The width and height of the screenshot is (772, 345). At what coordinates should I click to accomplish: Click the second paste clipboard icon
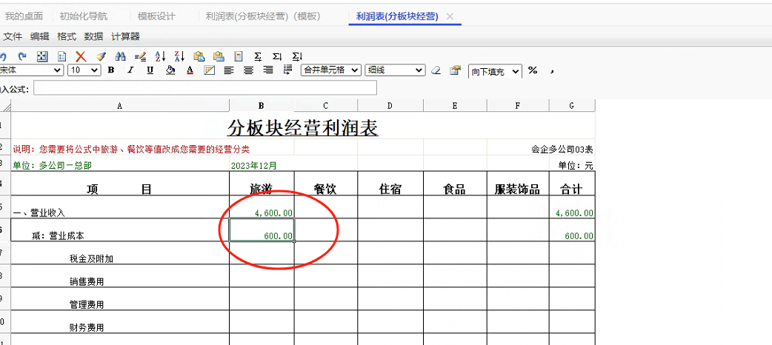pyautogui.click(x=219, y=56)
